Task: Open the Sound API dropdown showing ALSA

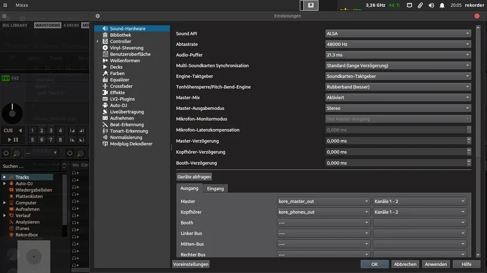Action: click(398, 33)
